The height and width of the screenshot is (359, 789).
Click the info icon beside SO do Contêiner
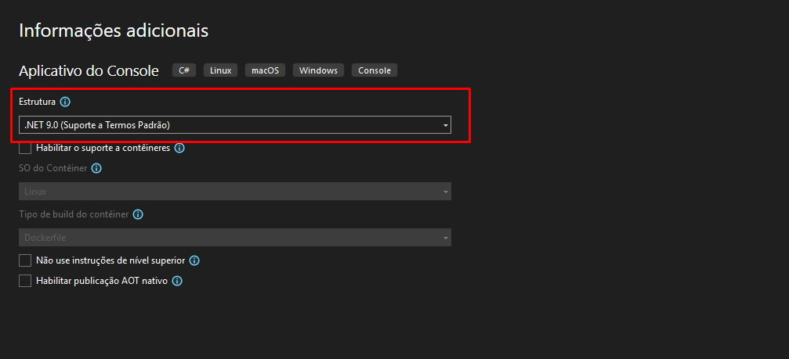(x=96, y=168)
